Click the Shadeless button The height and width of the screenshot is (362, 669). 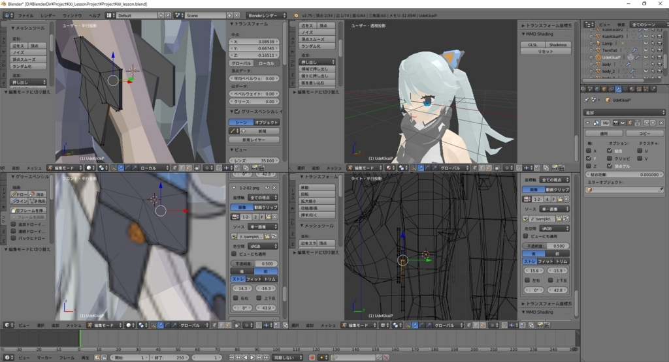558,45
